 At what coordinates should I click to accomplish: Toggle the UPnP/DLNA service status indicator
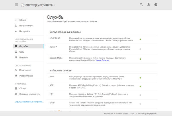pos(140,39)
